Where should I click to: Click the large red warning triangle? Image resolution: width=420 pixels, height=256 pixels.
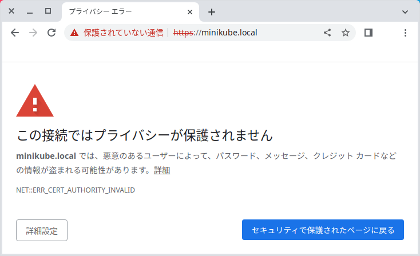pyautogui.click(x=35, y=101)
